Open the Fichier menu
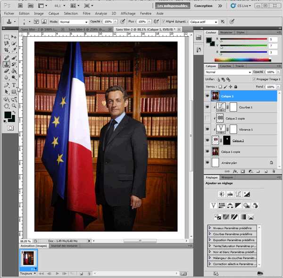Image resolution: width=283 pixels, height=278 pixels. pyautogui.click(x=9, y=14)
